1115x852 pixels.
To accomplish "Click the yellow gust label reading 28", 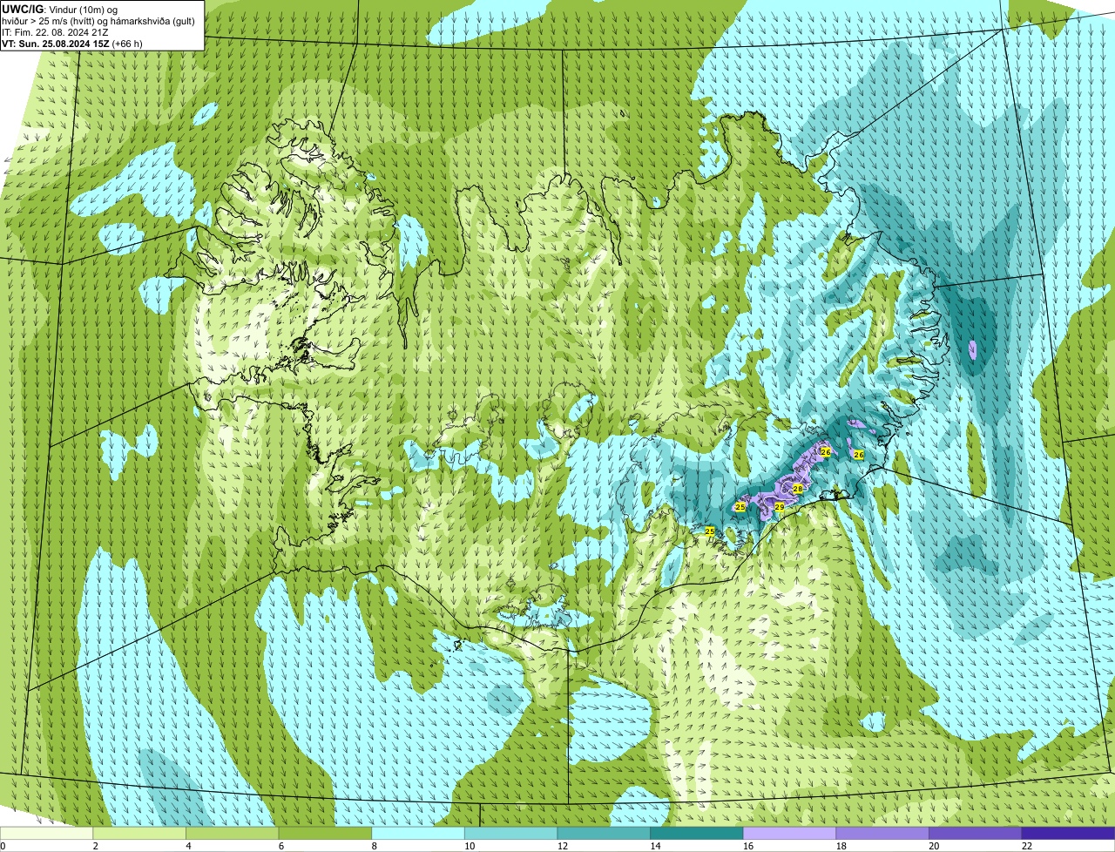I will coord(797,490).
